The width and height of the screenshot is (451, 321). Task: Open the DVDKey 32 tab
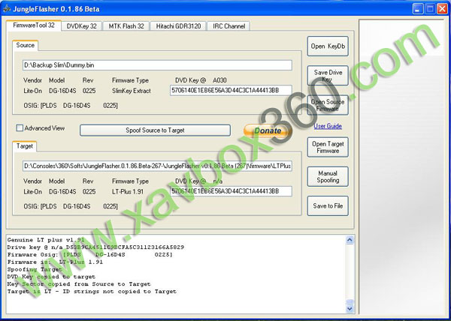click(82, 26)
